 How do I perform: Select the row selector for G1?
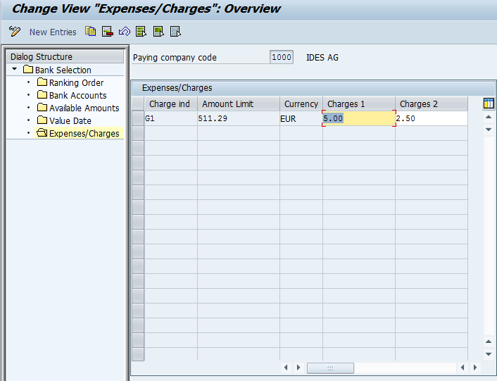point(138,119)
